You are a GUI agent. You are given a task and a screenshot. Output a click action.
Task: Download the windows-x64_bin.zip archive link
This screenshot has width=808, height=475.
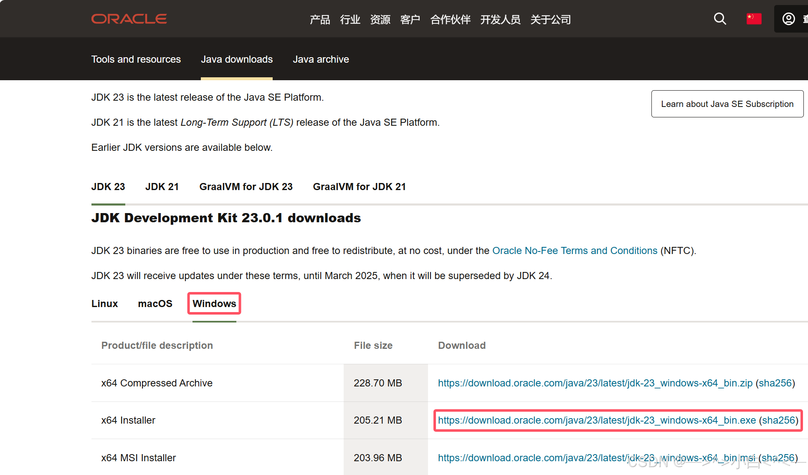595,383
